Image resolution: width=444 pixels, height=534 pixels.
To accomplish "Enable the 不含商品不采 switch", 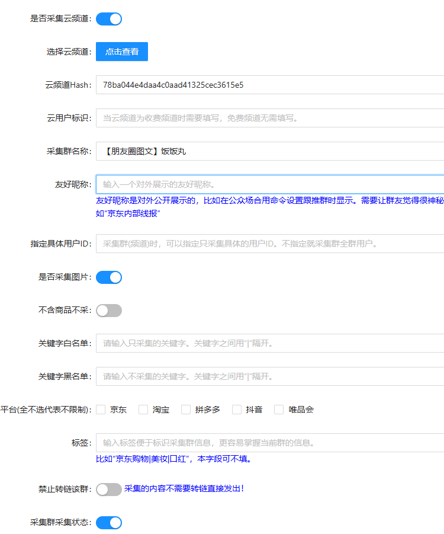I will point(109,311).
